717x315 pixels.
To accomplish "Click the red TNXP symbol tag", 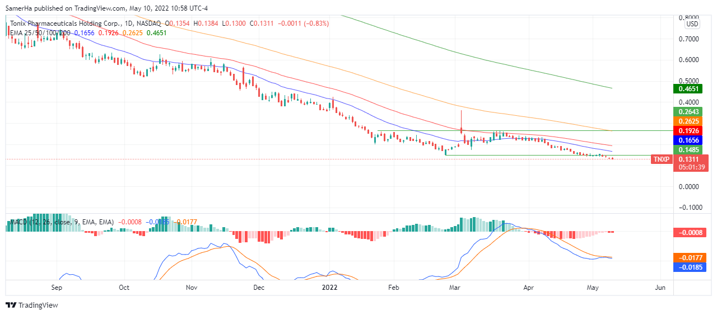I will [662, 159].
